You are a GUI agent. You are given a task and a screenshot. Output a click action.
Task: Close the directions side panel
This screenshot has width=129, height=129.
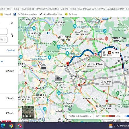pos(12,23)
